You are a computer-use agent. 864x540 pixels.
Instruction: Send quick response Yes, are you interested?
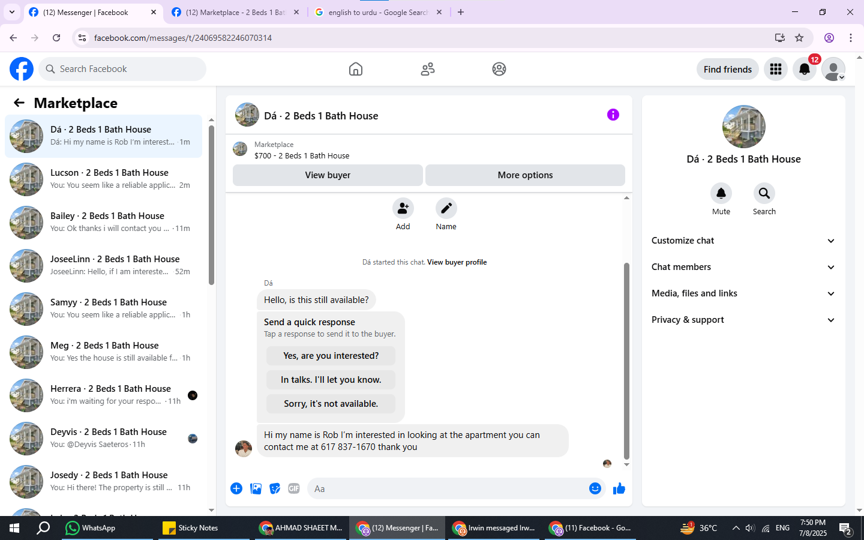331,356
